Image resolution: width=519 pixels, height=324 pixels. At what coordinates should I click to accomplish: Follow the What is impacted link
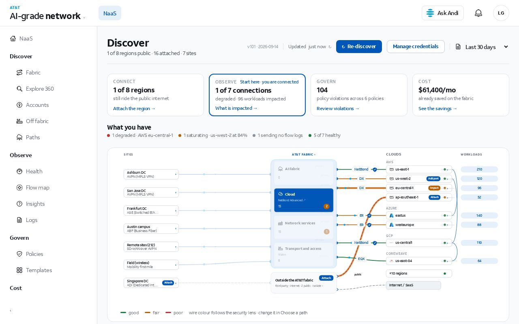point(236,108)
